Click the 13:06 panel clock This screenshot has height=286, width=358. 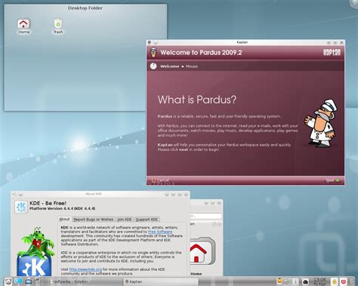point(319,281)
